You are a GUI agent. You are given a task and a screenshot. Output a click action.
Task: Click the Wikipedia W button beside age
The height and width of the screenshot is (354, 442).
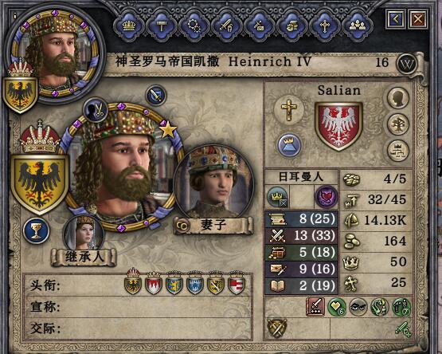[x=406, y=64]
